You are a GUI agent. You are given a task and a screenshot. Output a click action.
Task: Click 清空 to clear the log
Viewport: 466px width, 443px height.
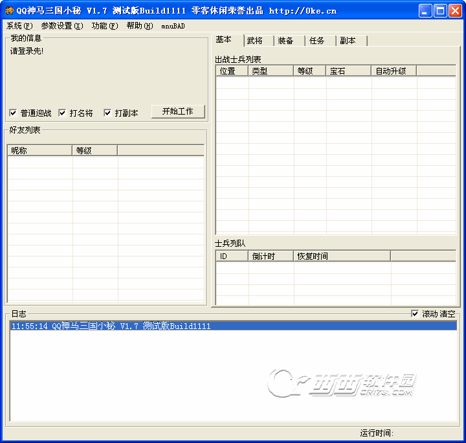tap(447, 313)
